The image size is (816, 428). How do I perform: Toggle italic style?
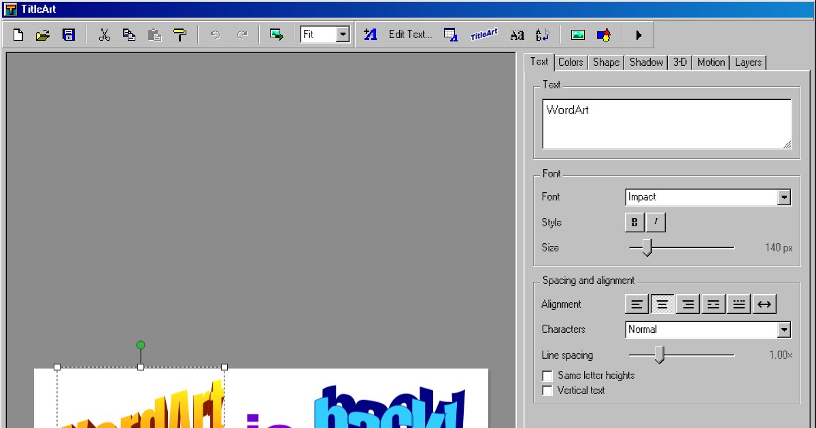pos(656,222)
